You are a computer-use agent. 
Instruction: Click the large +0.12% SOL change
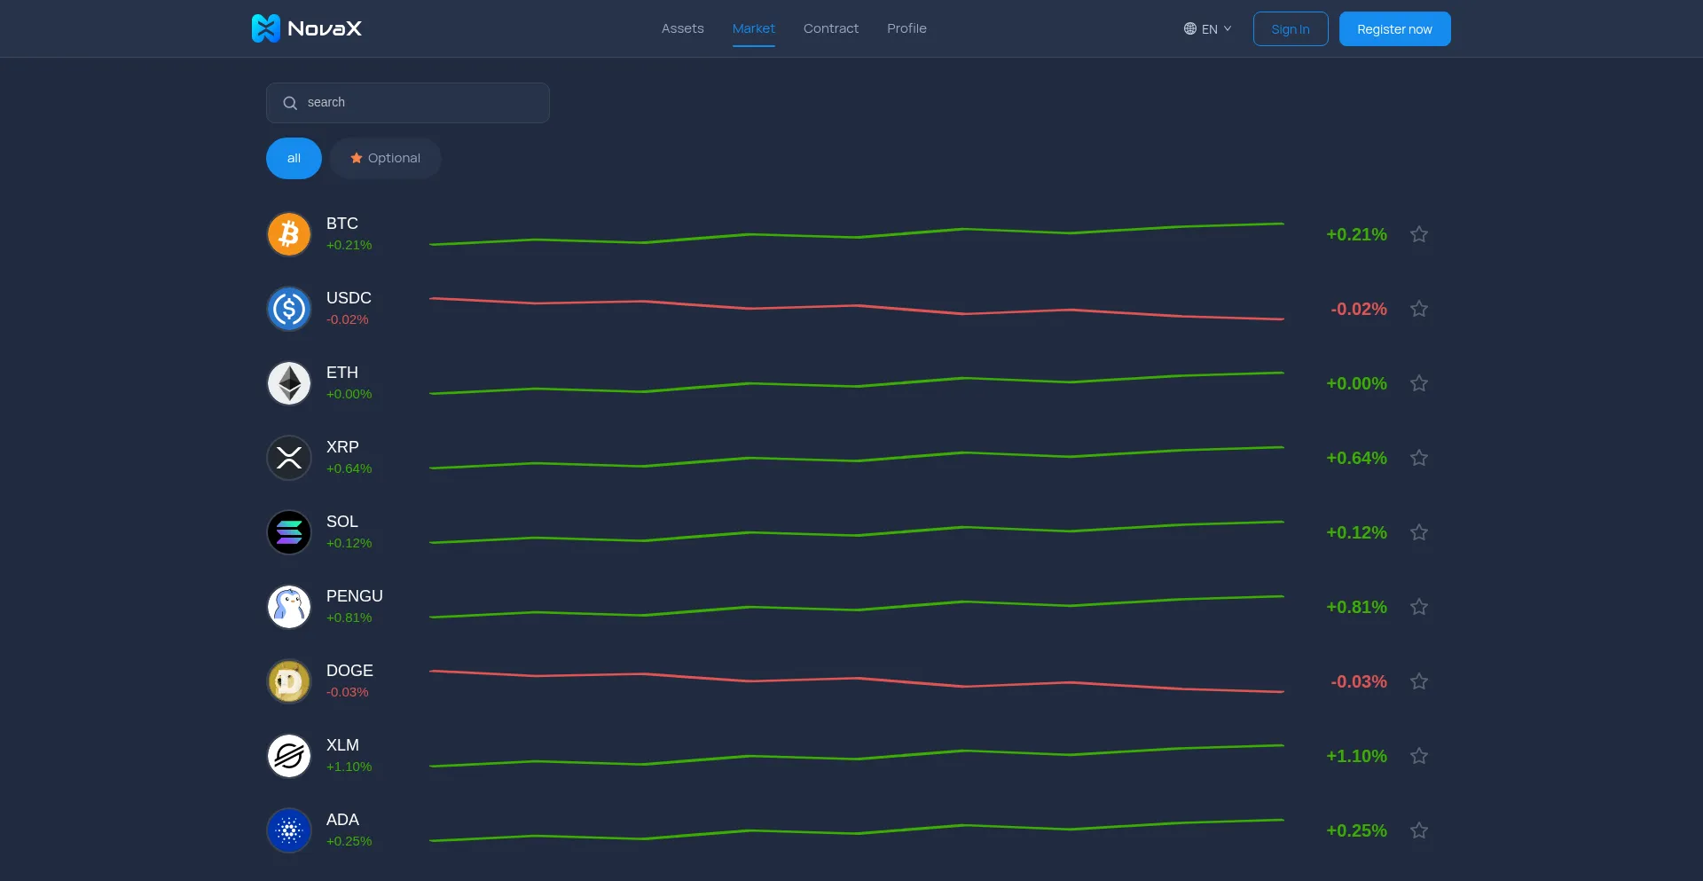pos(1356,532)
